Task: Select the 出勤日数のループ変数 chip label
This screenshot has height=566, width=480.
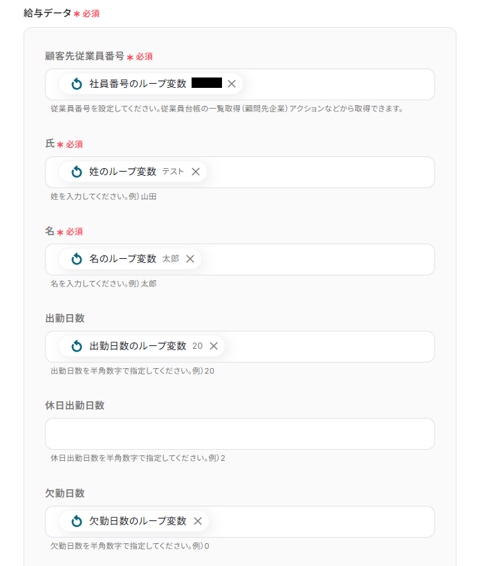Action: (x=138, y=346)
